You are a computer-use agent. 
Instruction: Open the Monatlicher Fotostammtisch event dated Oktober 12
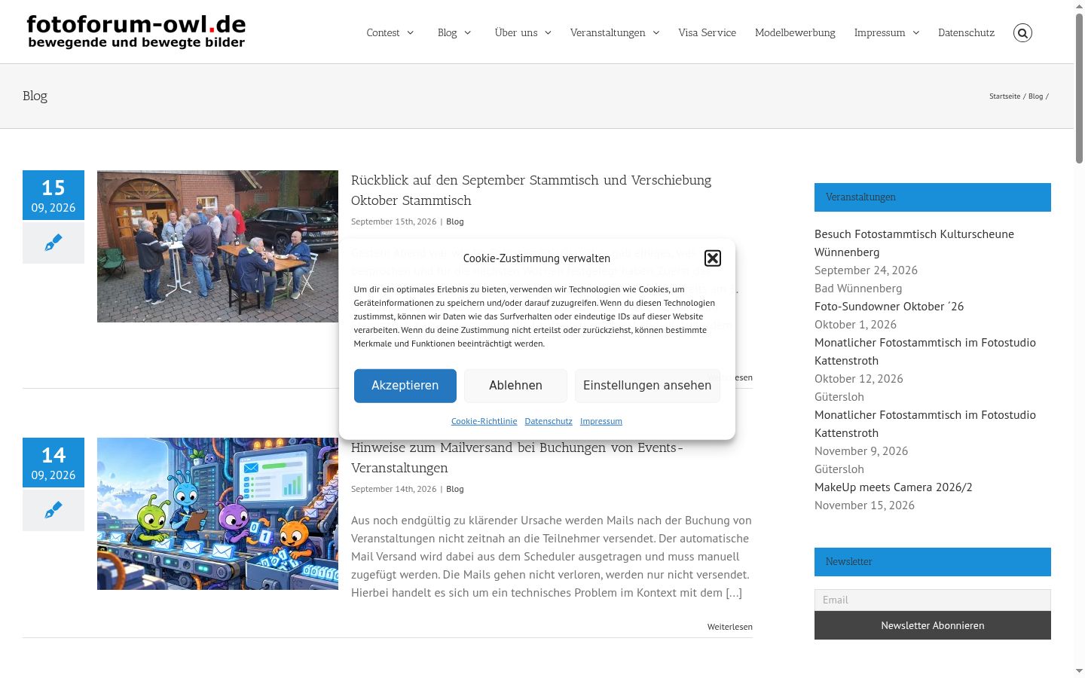[x=925, y=351]
